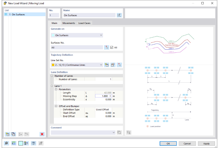This screenshot has height=148, width=219.
Task: Collapse the Number of Lanes group
Action: 52,76
